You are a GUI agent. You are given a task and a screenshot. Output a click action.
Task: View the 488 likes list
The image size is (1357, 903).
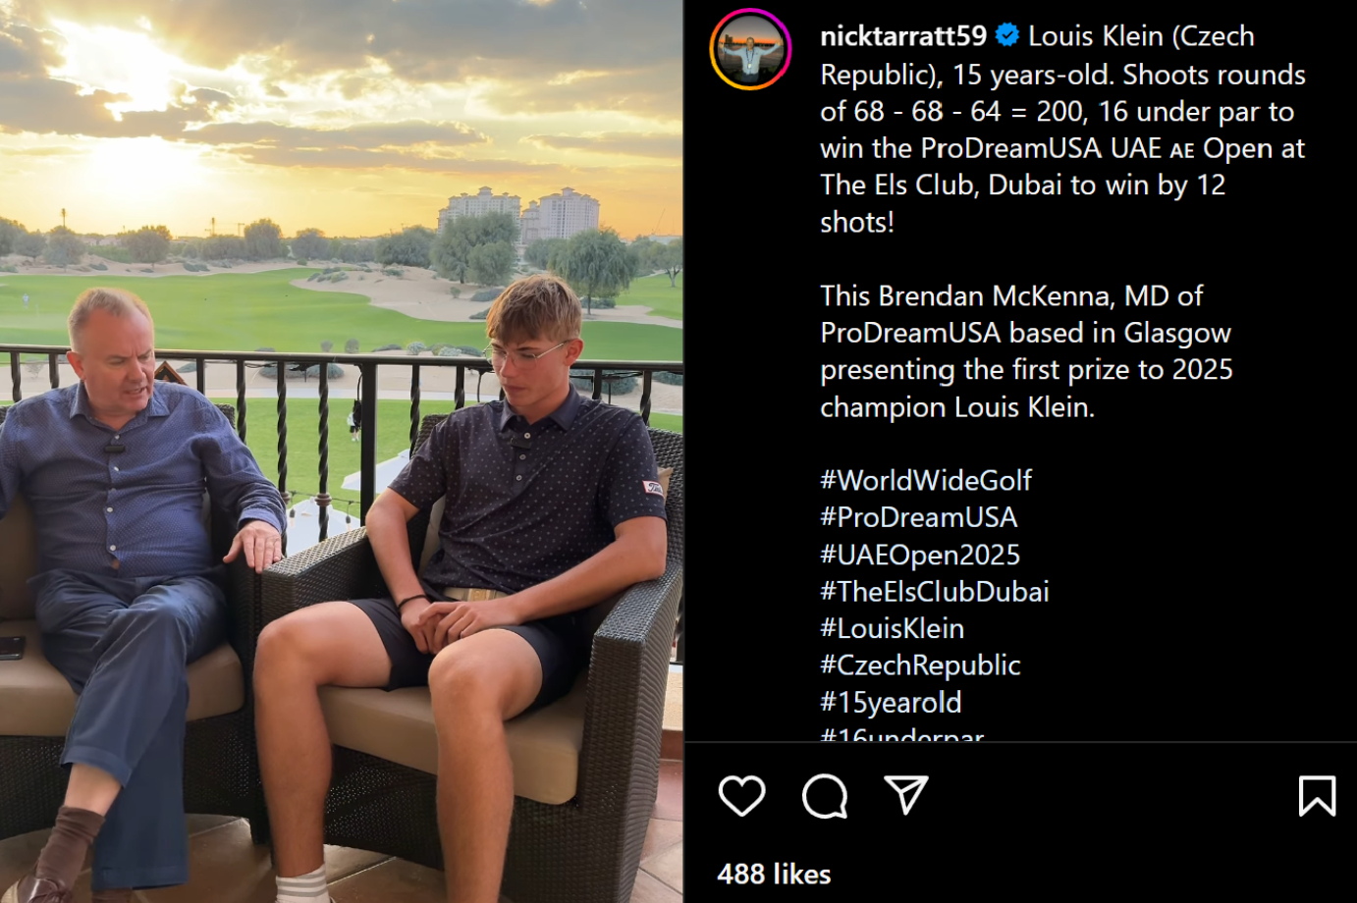pyautogui.click(x=774, y=874)
